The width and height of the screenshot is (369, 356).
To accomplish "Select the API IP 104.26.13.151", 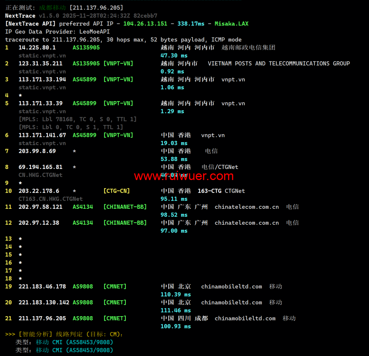I will point(145,24).
